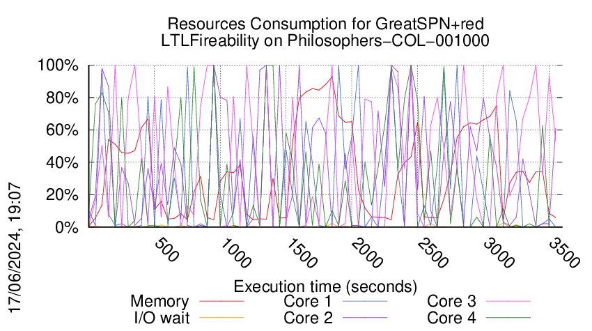Click the blue Core 1 legend line sample
Image resolution: width=592 pixels, height=331 pixels.
(365, 301)
